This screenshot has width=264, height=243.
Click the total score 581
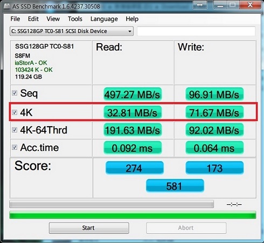(175, 186)
